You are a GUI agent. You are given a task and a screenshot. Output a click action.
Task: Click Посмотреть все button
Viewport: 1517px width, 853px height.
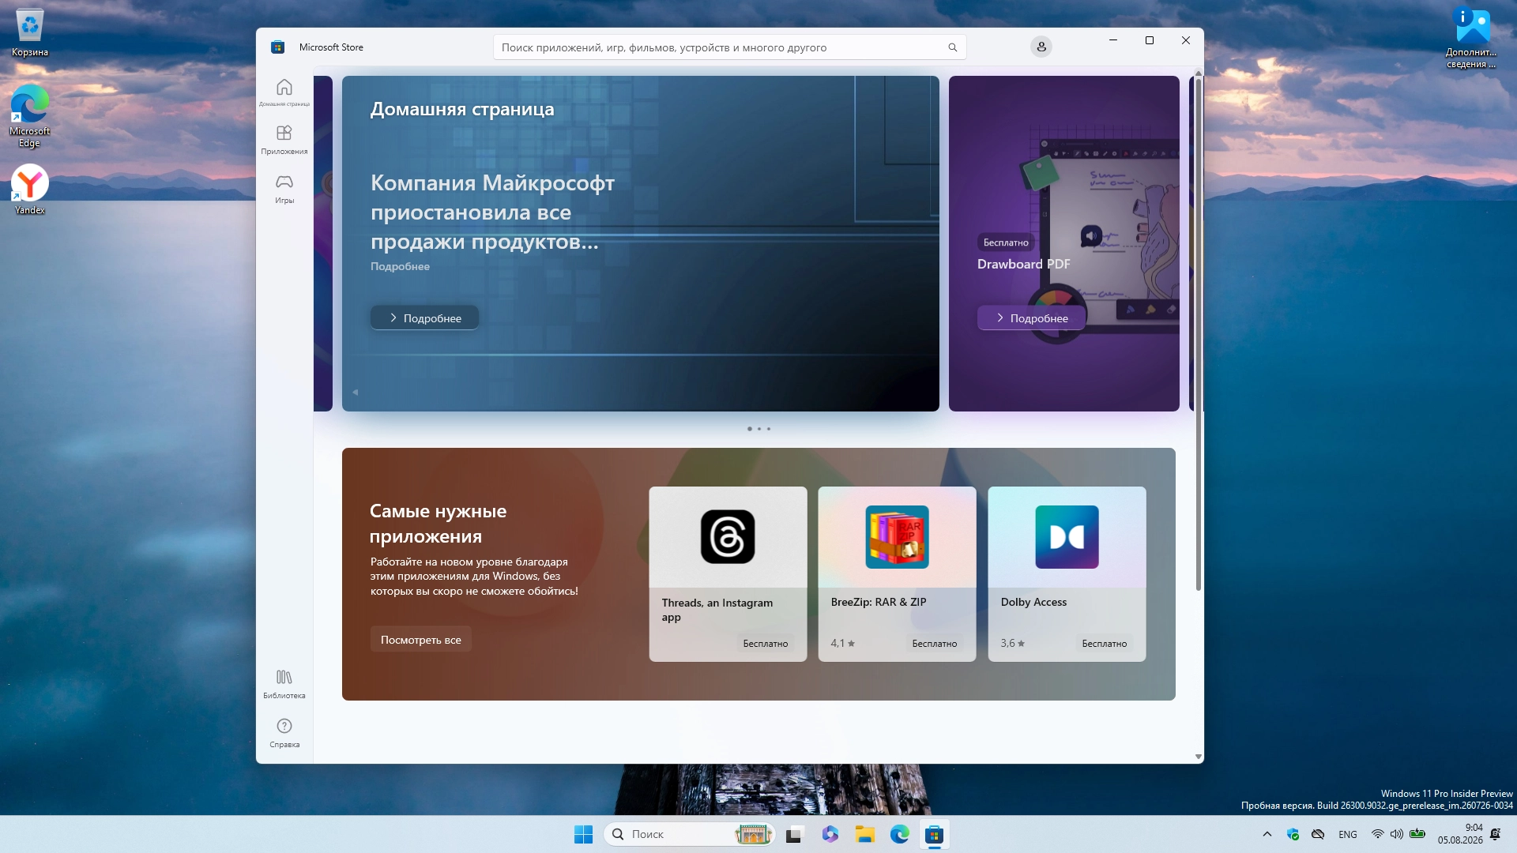pyautogui.click(x=421, y=640)
